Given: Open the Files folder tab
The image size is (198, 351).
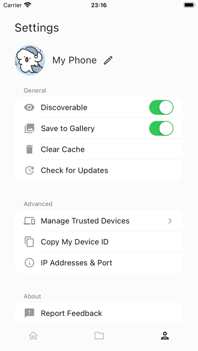Looking at the screenshot, I should [x=99, y=335].
